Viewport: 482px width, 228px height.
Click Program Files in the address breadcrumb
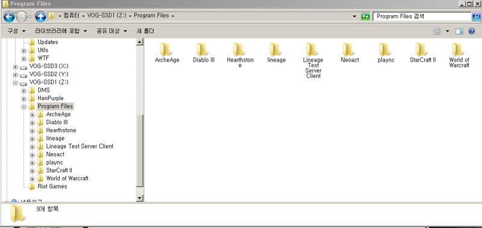pos(151,16)
